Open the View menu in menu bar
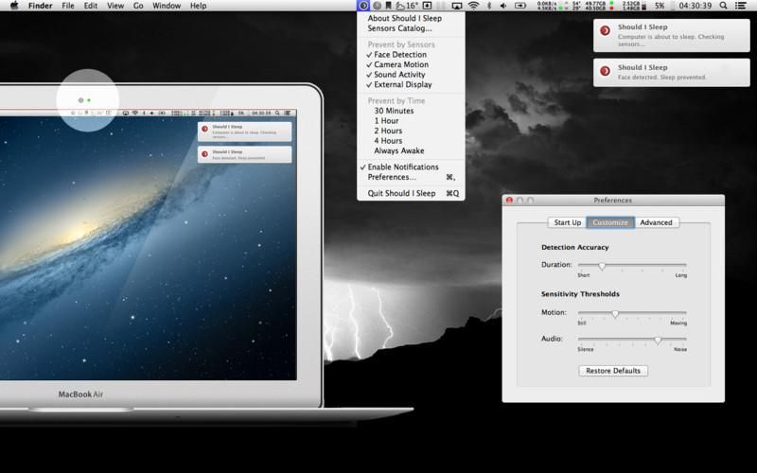This screenshot has height=473, width=757. point(114,6)
